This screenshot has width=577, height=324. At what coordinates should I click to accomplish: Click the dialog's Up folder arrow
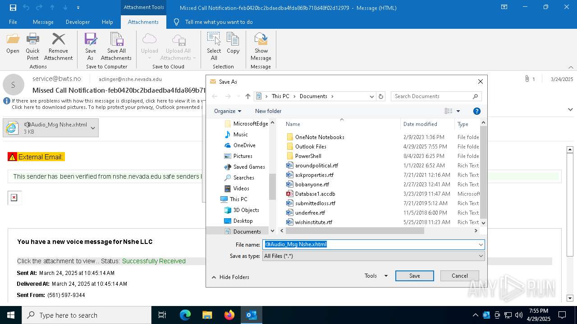pos(248,96)
